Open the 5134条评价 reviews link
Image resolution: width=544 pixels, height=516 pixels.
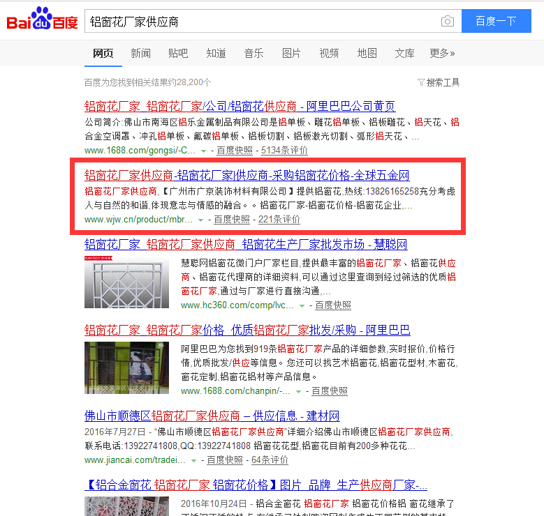(284, 151)
